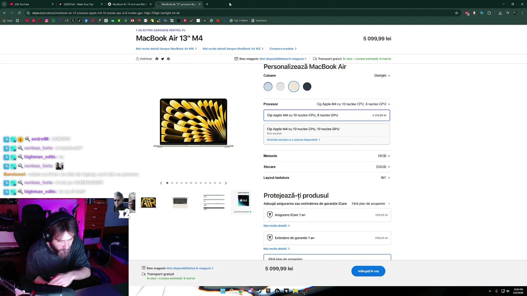Viewport: 527px width, 296px height.
Task: Show previous product image arrow
Action: click(x=161, y=183)
